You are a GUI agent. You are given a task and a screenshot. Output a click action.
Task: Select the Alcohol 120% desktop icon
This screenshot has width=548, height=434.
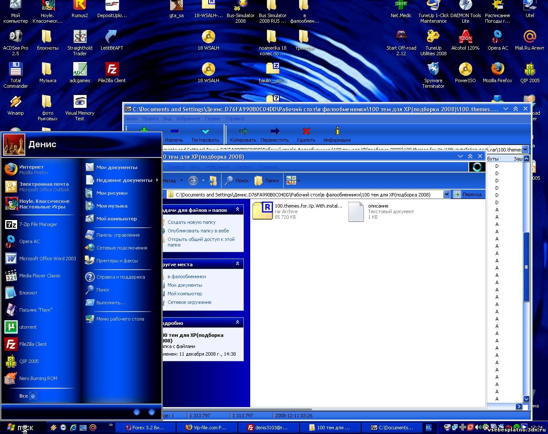point(465,40)
